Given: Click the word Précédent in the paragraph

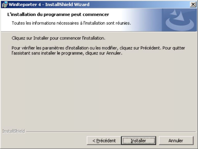Looking at the screenshot, I should click(150, 48).
